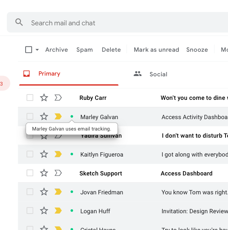This screenshot has width=228, height=230.
Task: Star the Logan Huff email
Action: pos(44,211)
